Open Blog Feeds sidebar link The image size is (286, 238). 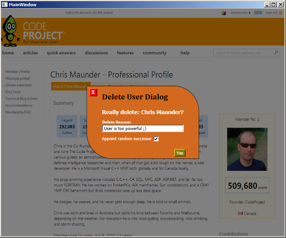(13, 92)
